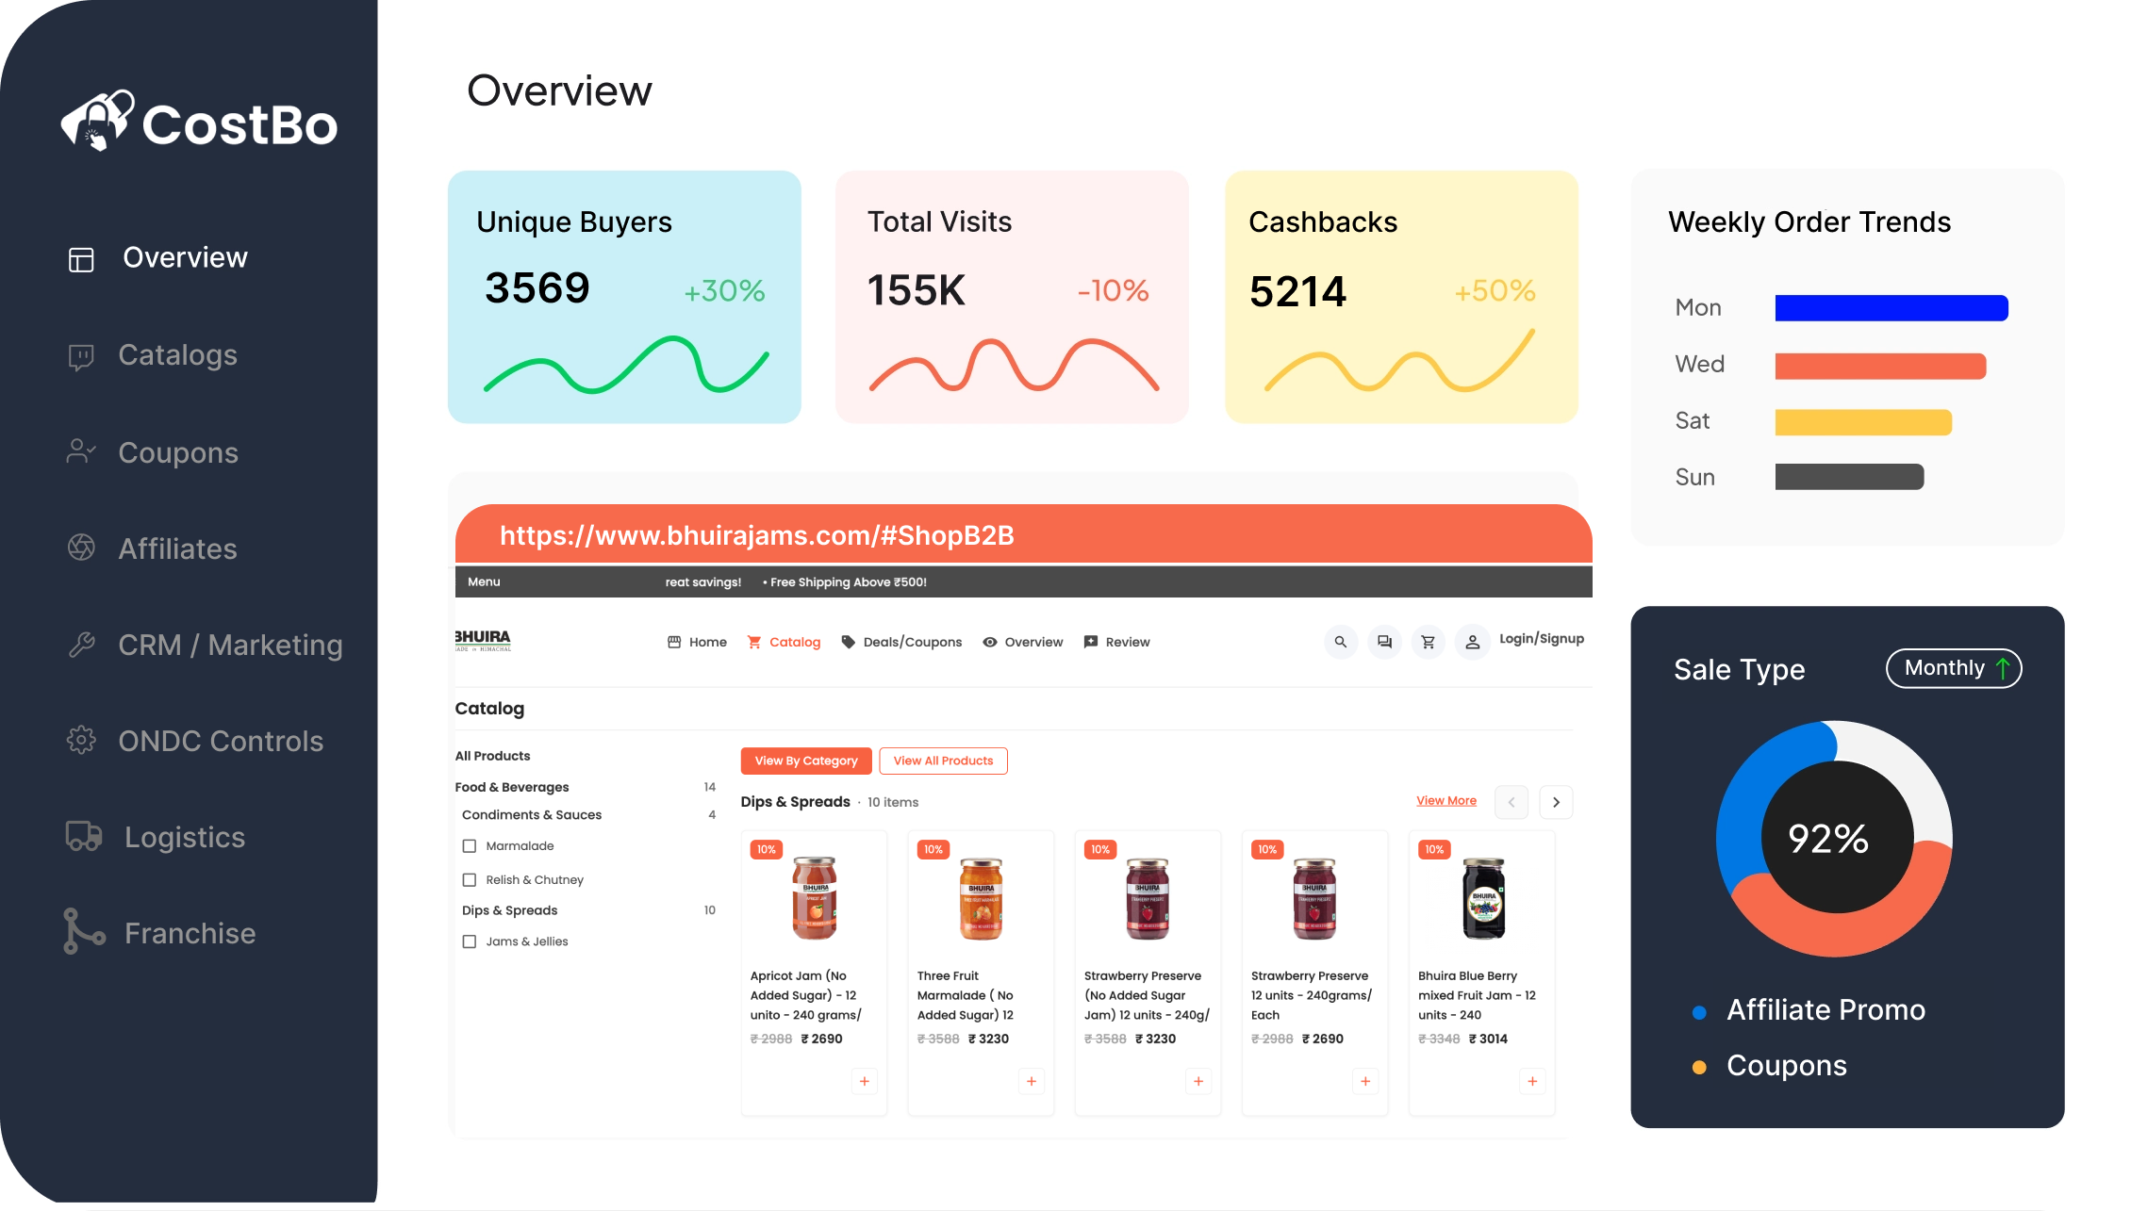Viewport: 2131px width, 1211px height.
Task: Click the search icon in the store header
Action: tap(1341, 642)
